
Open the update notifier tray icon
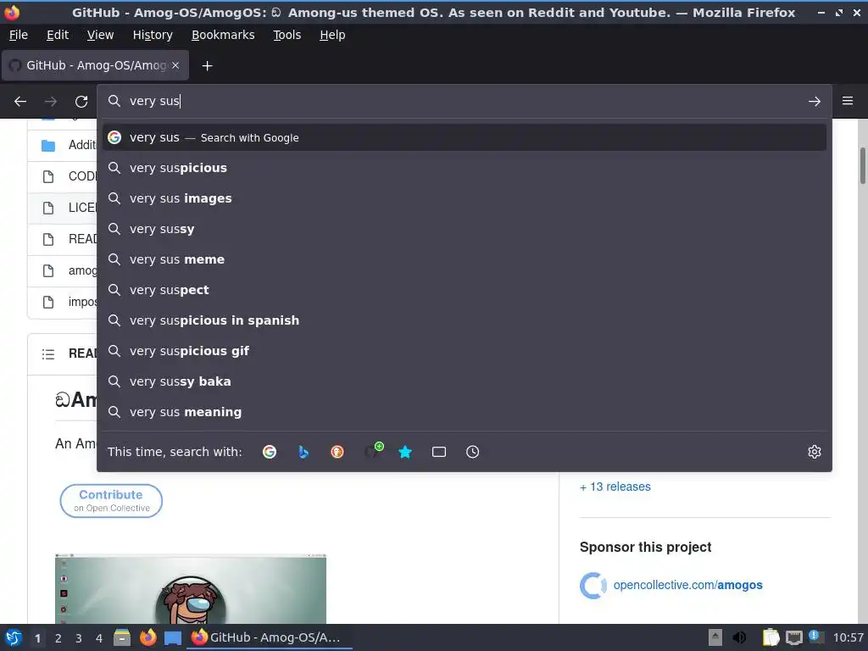(x=816, y=637)
